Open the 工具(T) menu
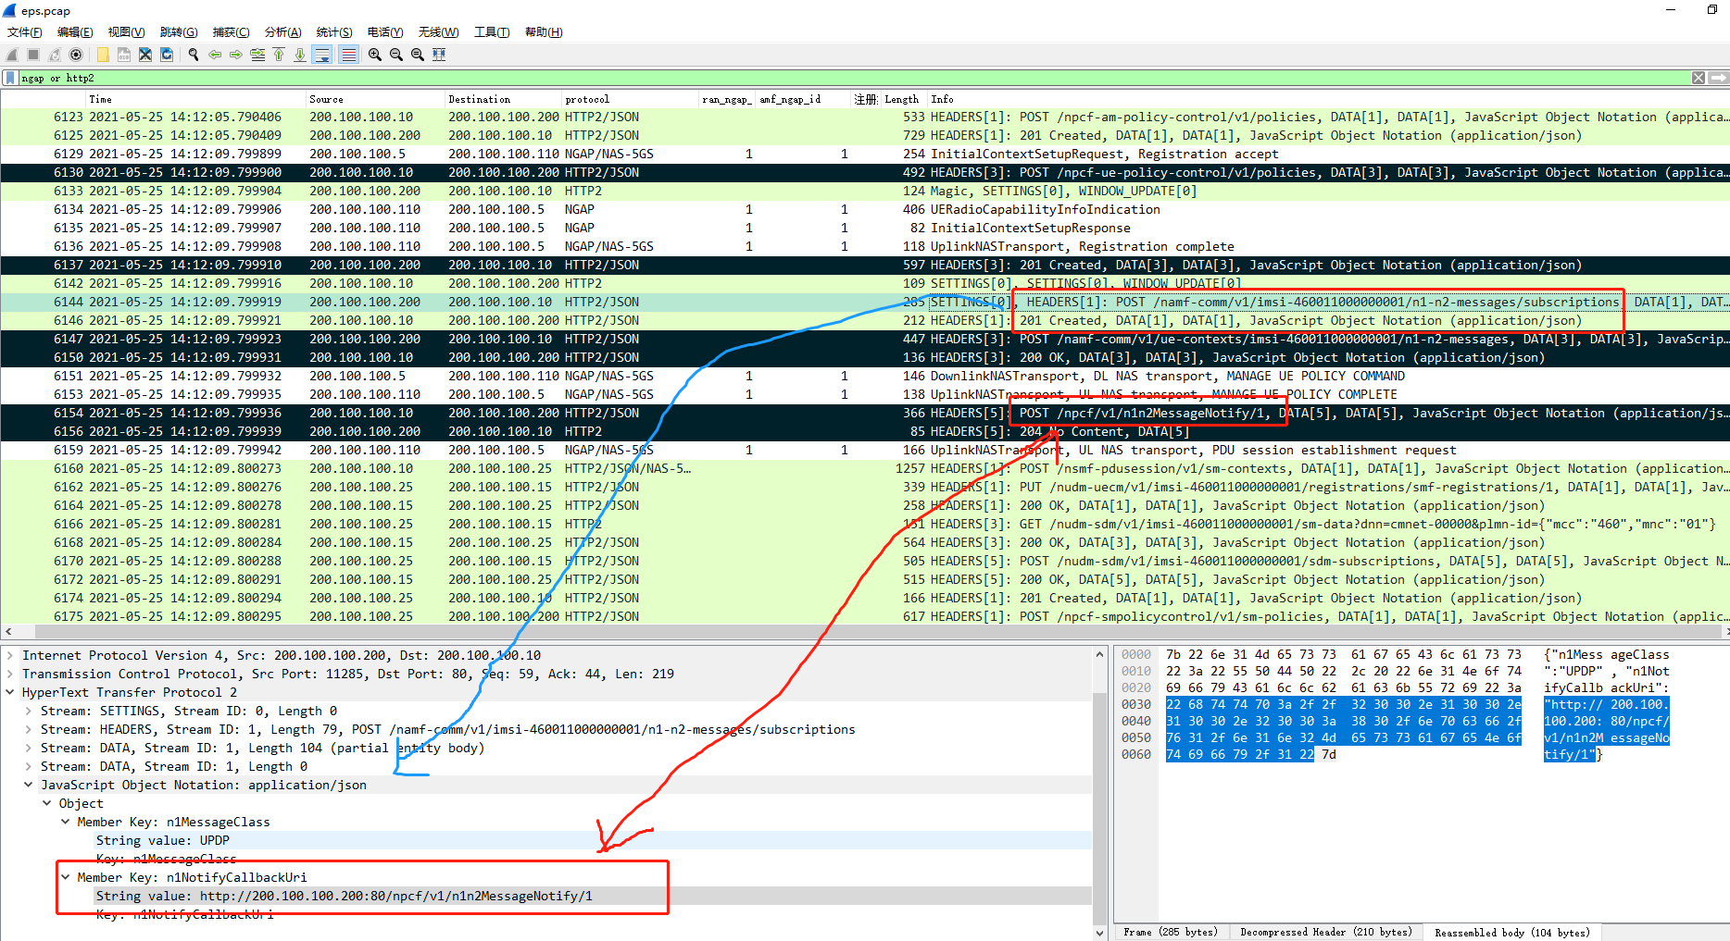This screenshot has height=941, width=1730. tap(492, 32)
